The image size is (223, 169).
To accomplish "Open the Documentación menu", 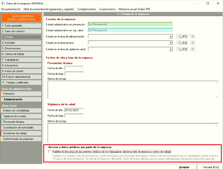I will coord(11,9).
